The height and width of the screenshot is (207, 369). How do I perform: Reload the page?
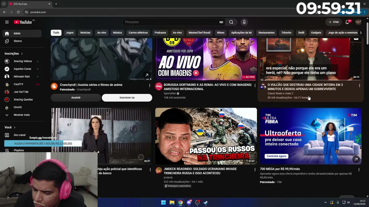[18, 12]
